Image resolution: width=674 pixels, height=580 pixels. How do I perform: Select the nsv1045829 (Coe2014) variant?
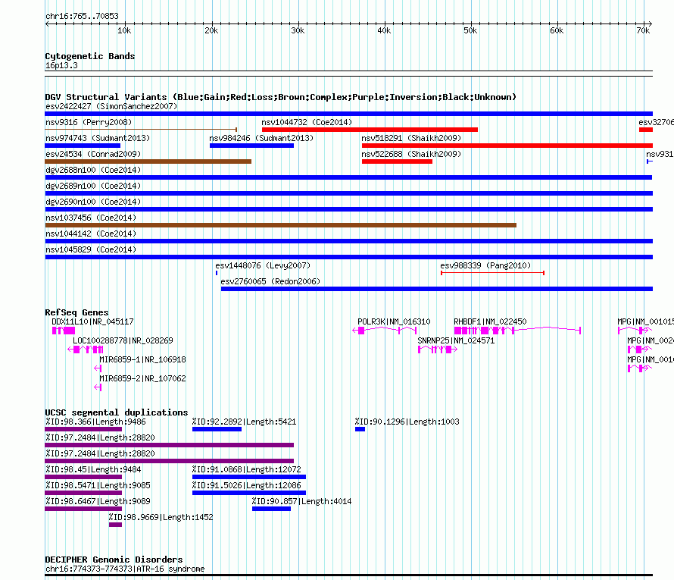(348, 257)
